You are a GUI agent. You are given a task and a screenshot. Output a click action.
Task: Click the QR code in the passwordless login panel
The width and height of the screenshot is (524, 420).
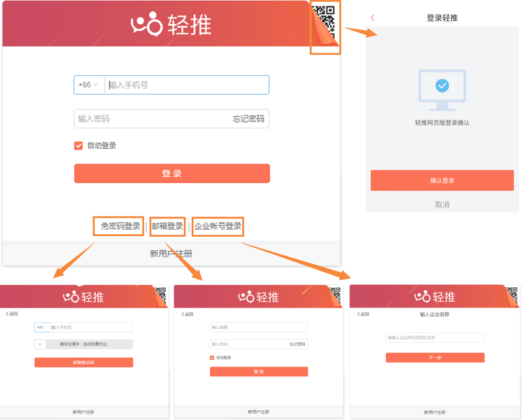pyautogui.click(x=159, y=295)
